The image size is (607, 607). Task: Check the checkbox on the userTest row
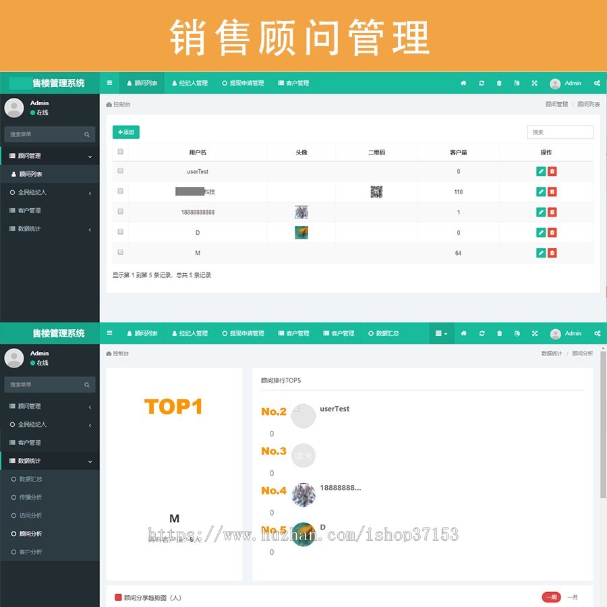click(x=121, y=171)
